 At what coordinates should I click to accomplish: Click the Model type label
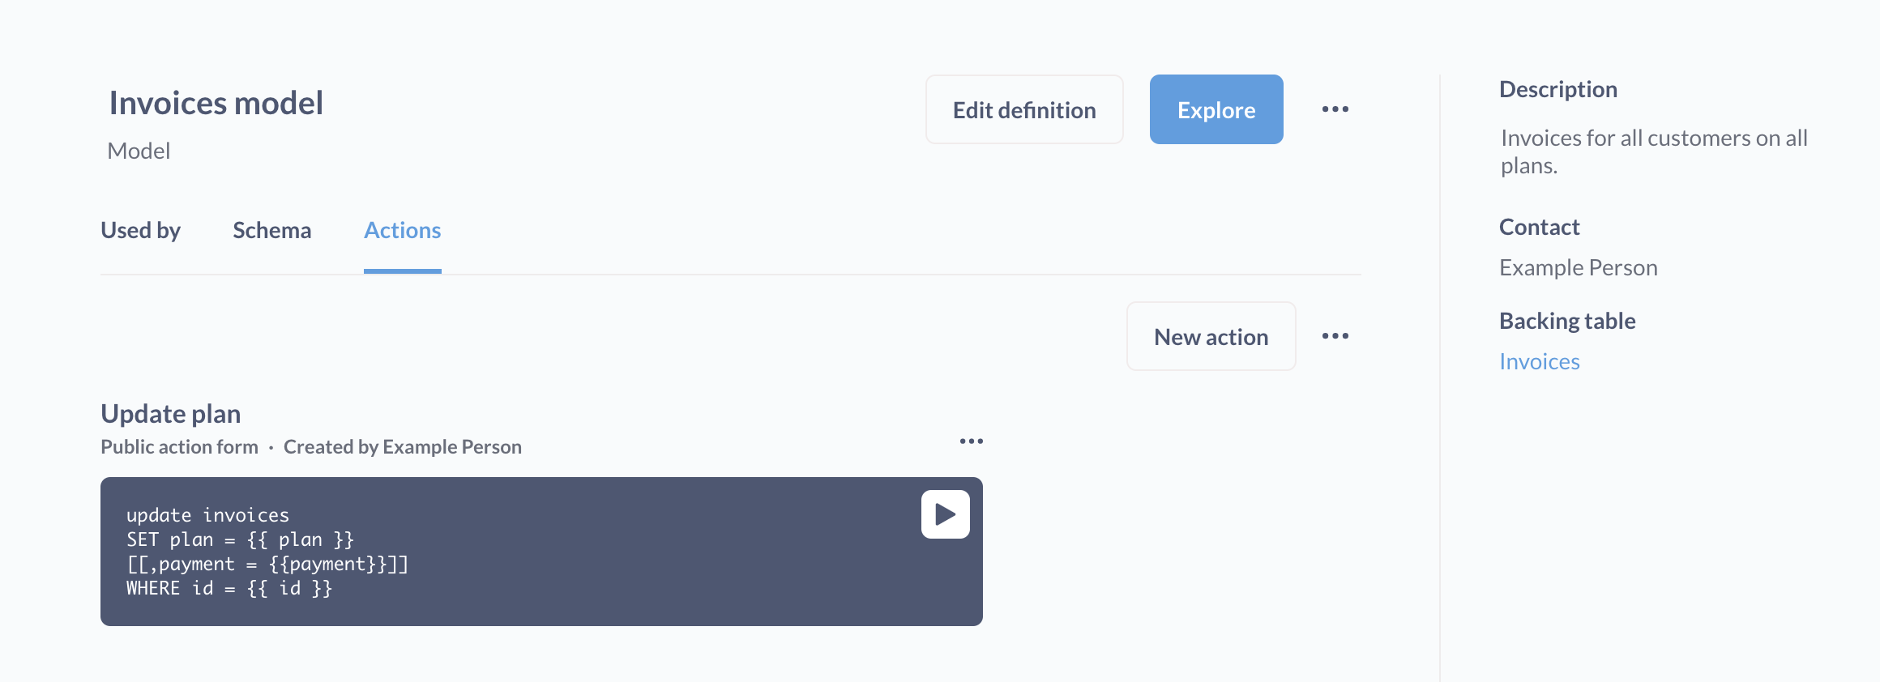coord(139,150)
